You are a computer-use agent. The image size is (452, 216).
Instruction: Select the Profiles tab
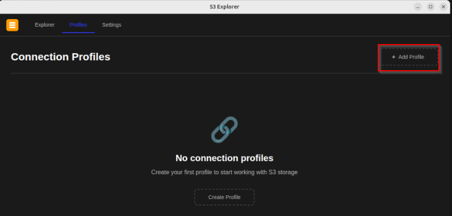[78, 25]
